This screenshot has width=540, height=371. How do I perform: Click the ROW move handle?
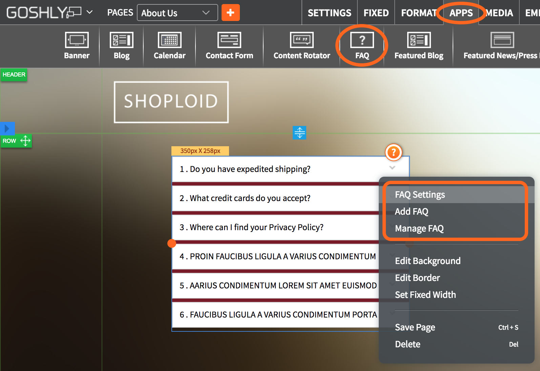[x=25, y=140]
